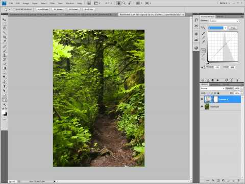The width and height of the screenshot is (245, 184).
Task: Select the Gradient tool
Action: click(4, 68)
